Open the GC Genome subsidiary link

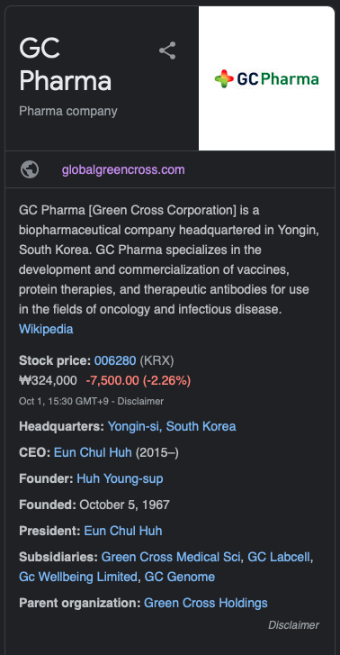tap(179, 577)
